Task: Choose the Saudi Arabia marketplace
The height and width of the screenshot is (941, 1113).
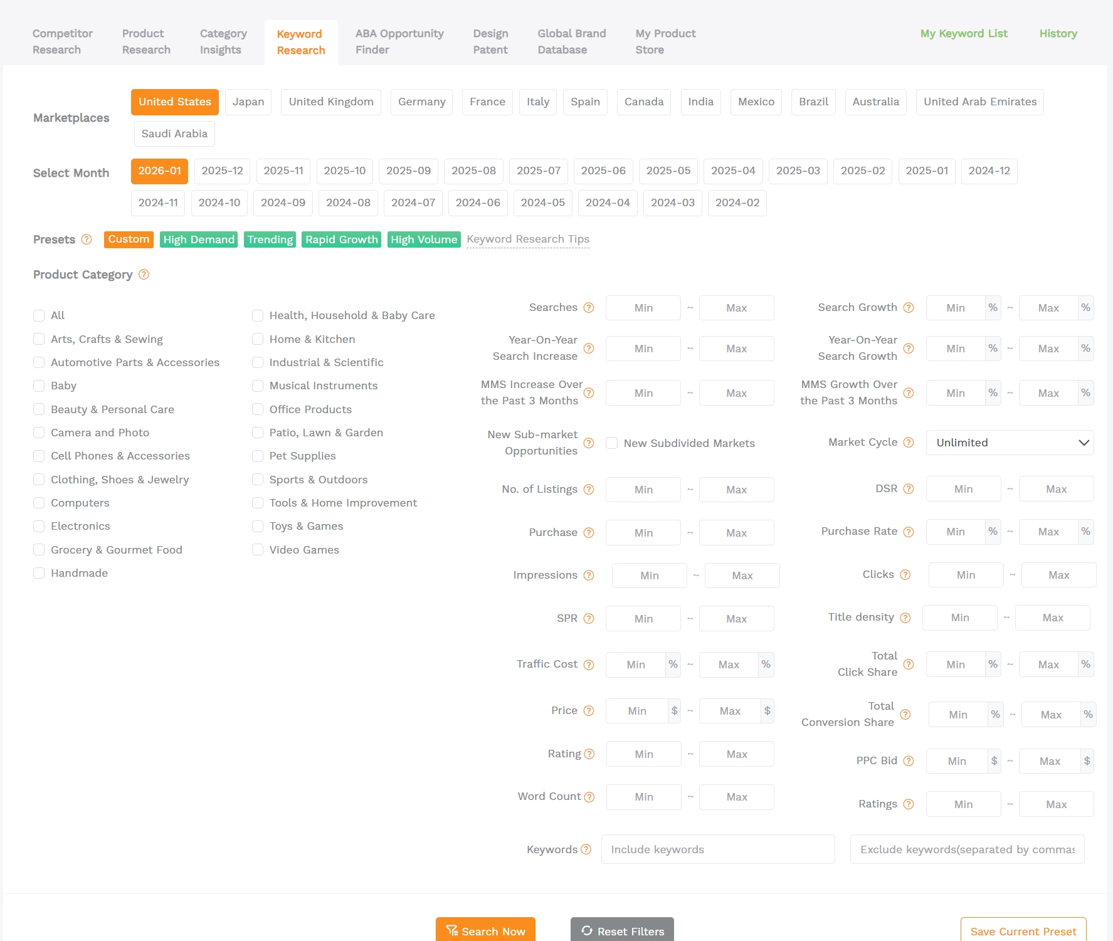Action: tap(174, 134)
